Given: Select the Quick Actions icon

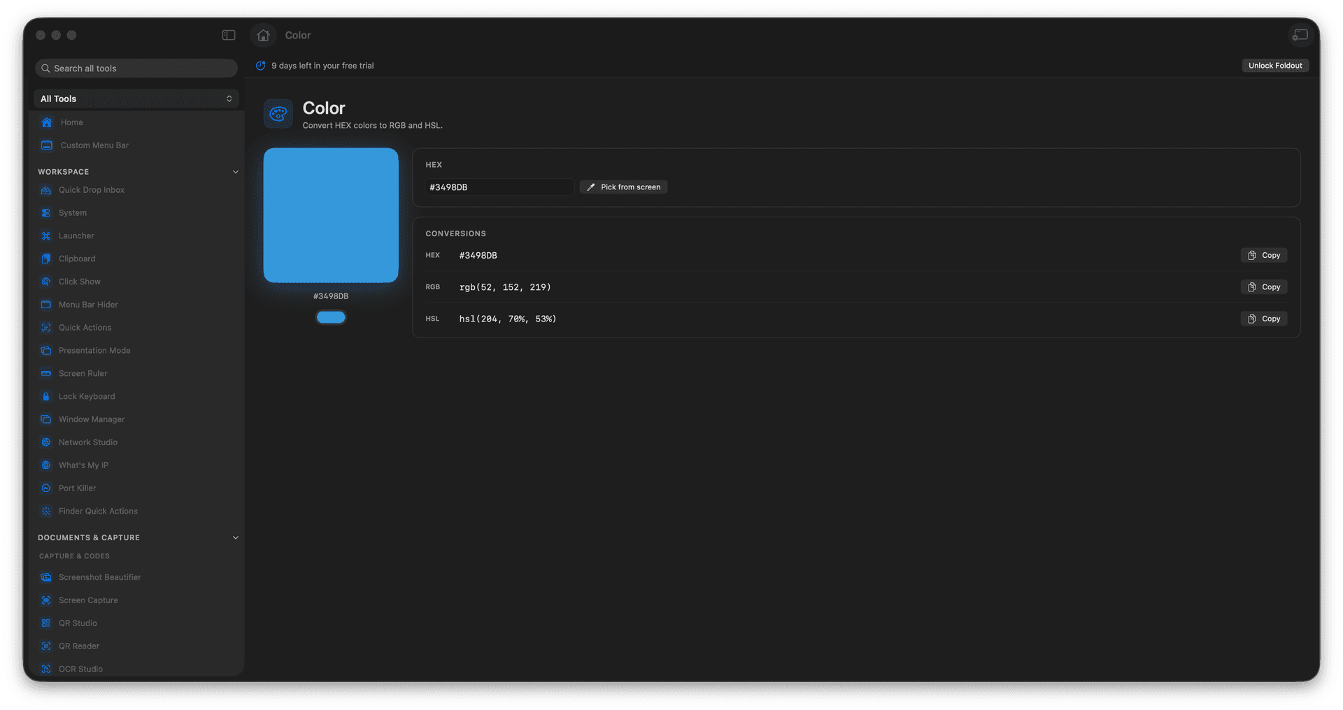Looking at the screenshot, I should point(46,328).
